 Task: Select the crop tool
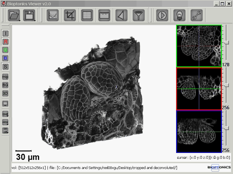pyautogui.click(x=70, y=15)
